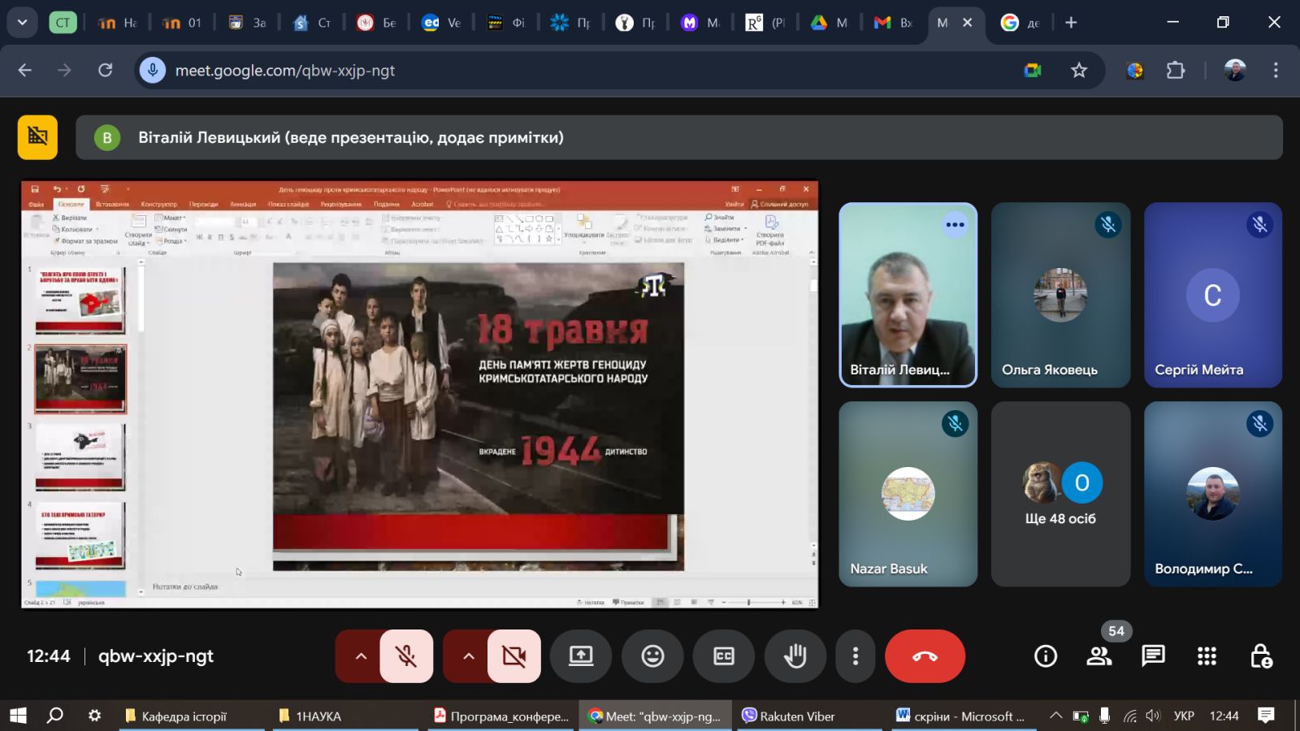The image size is (1300, 731).
Task: Open the browser extensions puzzle icon
Action: tap(1176, 71)
